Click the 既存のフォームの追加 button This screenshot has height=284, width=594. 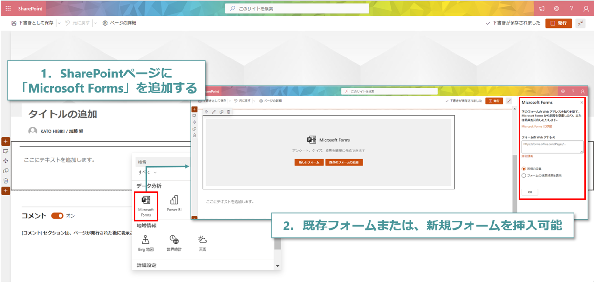344,162
